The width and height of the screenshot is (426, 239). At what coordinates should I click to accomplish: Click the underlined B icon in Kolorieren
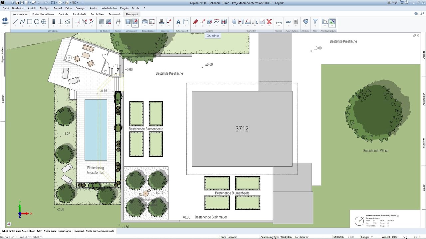pyautogui.click(x=162, y=22)
